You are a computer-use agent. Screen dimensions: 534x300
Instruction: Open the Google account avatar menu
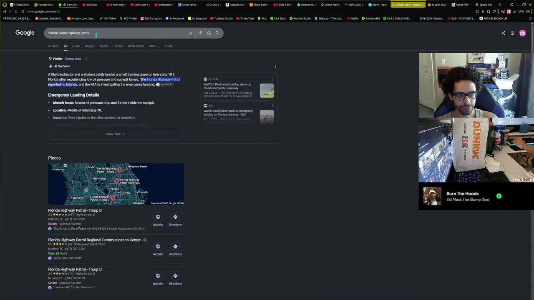tap(522, 33)
